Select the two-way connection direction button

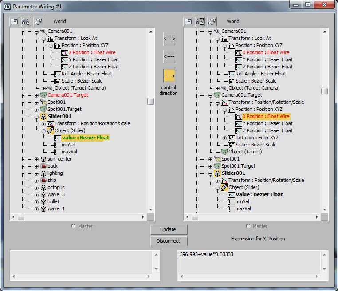point(169,39)
